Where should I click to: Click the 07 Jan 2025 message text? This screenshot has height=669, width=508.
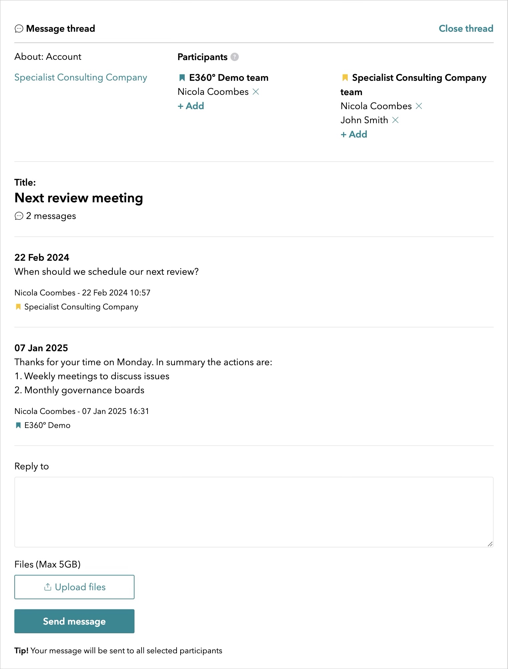pyautogui.click(x=143, y=376)
